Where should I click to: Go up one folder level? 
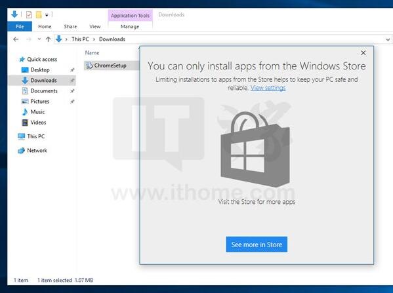tap(48, 39)
